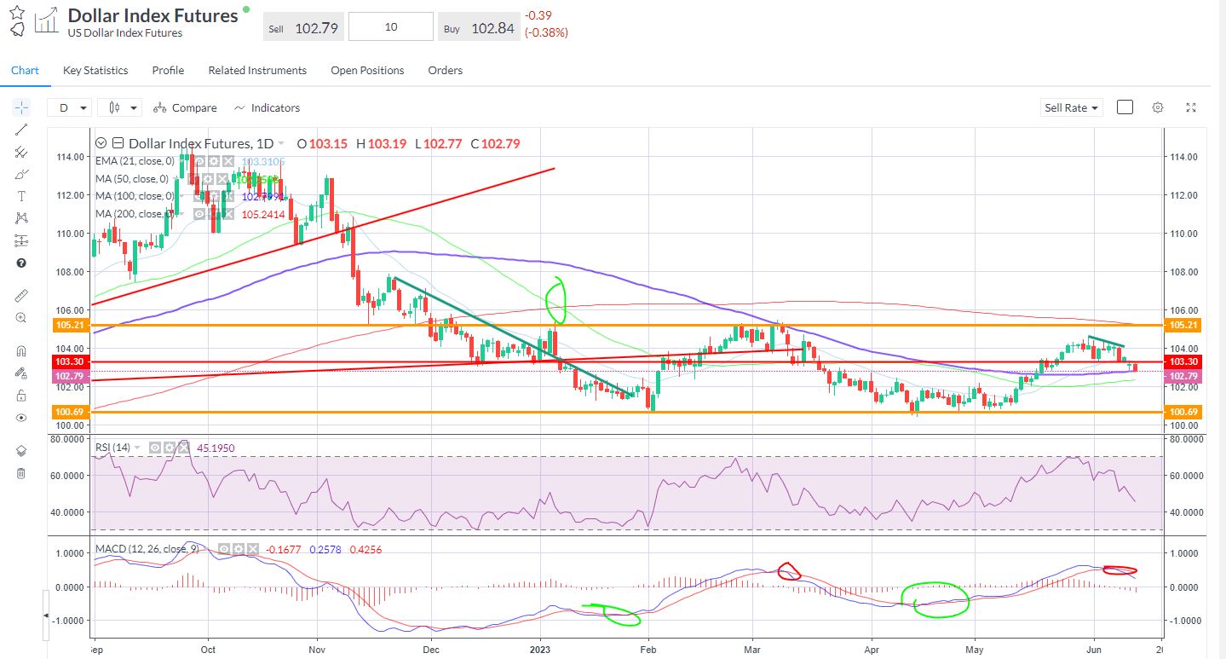Image resolution: width=1226 pixels, height=659 pixels.
Task: Click the trash icon to remove drawings
Action: coord(21,473)
